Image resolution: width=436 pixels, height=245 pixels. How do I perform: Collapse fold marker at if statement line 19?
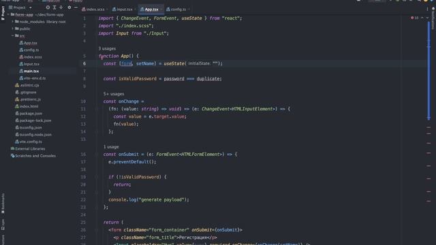97,177
